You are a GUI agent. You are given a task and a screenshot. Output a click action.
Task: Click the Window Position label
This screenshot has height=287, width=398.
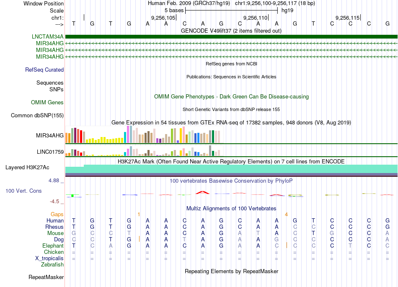point(44,3)
